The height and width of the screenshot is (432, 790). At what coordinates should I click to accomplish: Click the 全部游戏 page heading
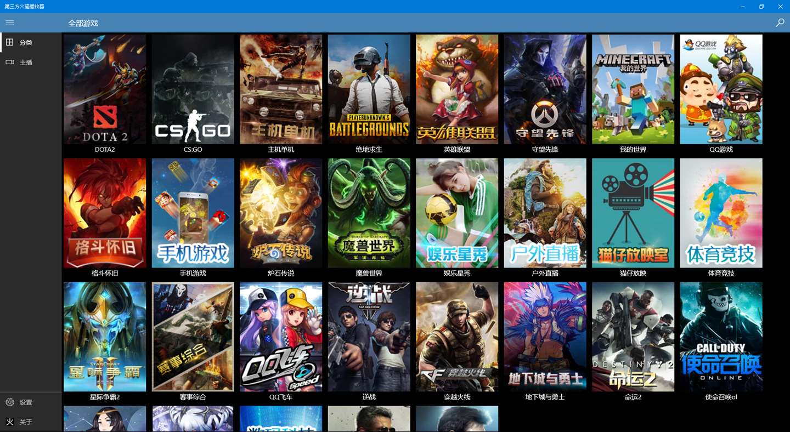tap(83, 23)
